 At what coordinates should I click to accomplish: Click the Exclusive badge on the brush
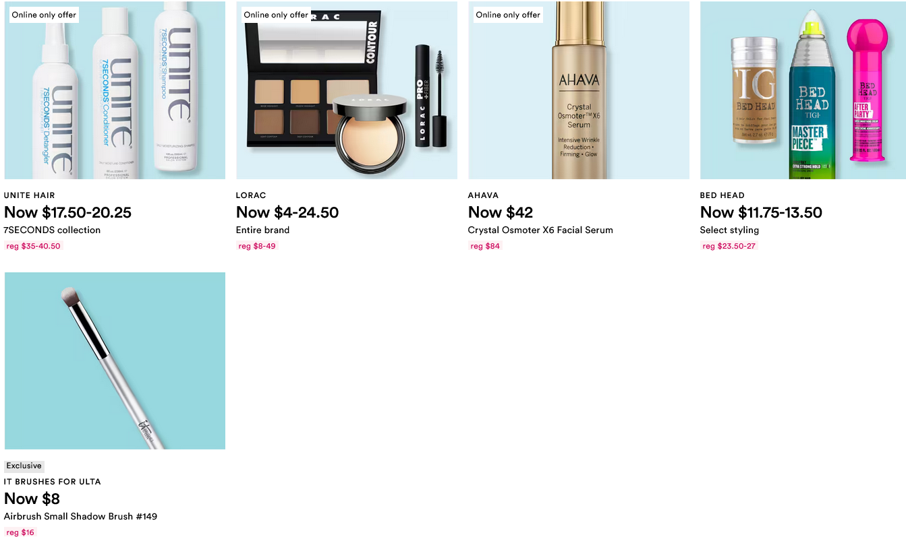click(24, 466)
